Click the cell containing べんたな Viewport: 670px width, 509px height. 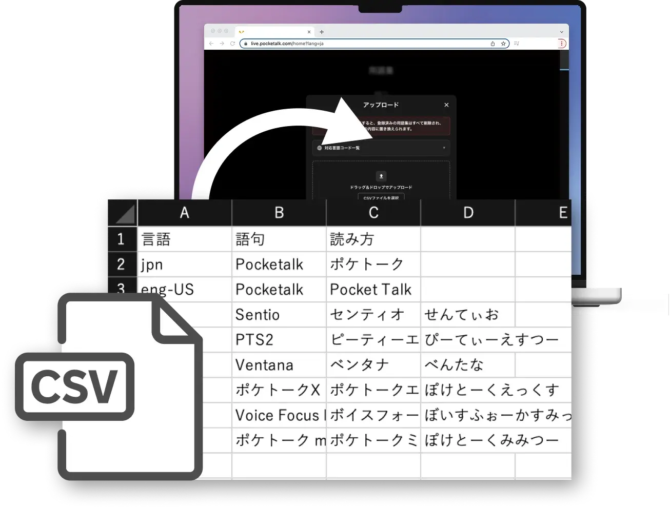(x=468, y=364)
